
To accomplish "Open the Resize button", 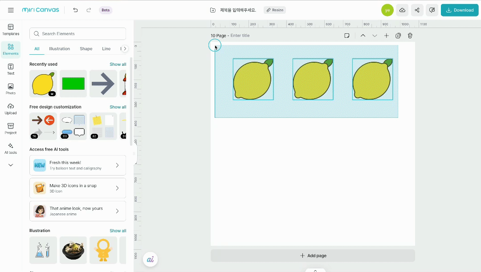I will (x=275, y=10).
